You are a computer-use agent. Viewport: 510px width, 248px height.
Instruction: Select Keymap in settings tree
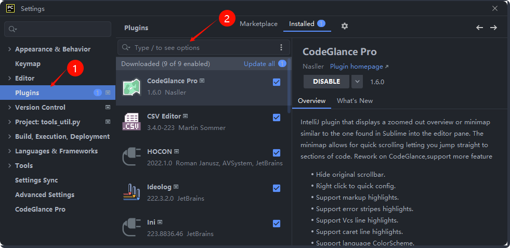[28, 64]
